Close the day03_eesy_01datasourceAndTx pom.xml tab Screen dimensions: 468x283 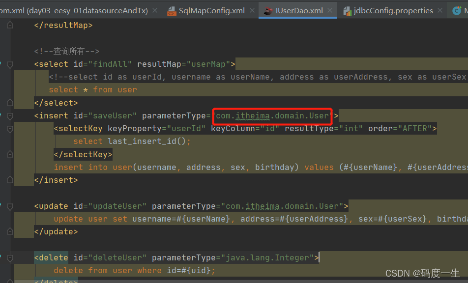[155, 10]
